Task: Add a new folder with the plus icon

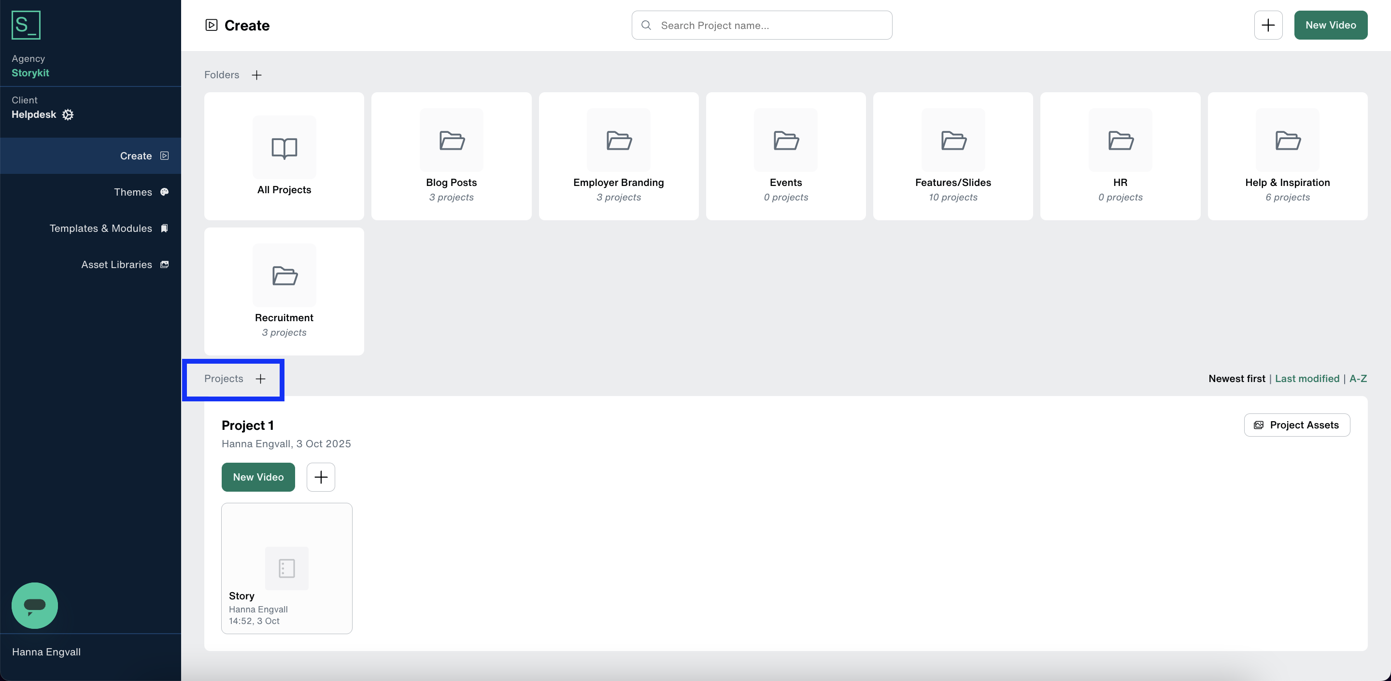Action: (256, 74)
